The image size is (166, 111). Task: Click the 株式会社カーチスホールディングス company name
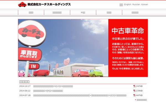point(49,4)
